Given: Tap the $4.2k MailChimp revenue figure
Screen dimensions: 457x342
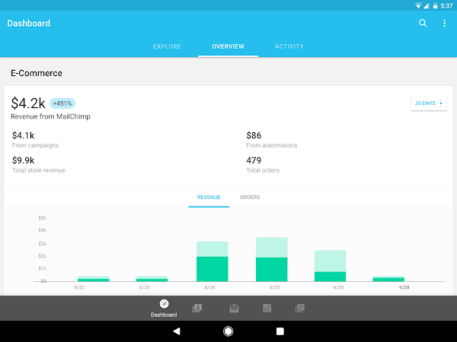Looking at the screenshot, I should point(28,103).
